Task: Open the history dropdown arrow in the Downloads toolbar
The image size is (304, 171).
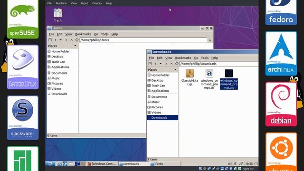Action: coord(161,64)
